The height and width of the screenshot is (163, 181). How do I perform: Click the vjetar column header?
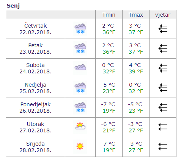(163, 15)
